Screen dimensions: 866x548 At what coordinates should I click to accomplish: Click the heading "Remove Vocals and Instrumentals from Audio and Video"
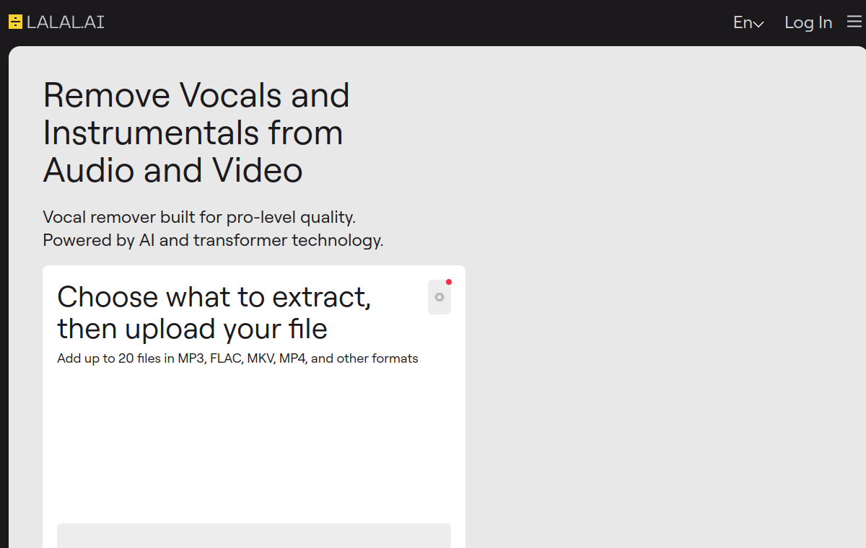196,133
